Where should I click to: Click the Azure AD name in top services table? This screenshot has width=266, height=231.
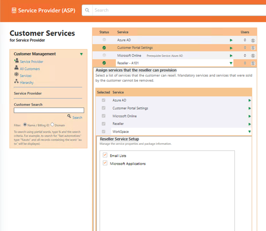[124, 40]
